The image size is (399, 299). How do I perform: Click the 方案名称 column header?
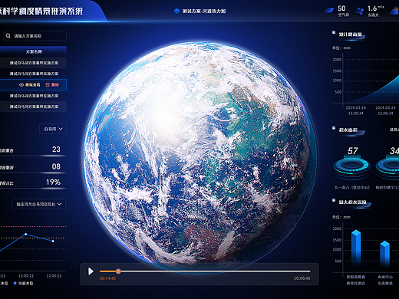point(33,51)
